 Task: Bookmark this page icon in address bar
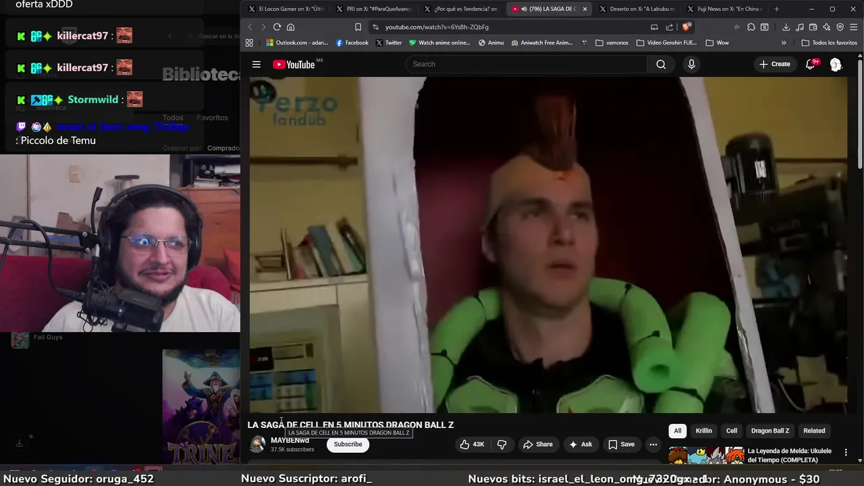click(358, 27)
